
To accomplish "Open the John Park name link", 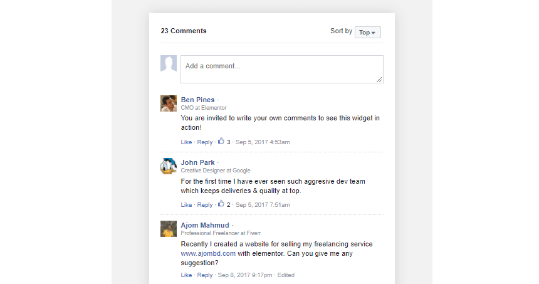I will 197,162.
